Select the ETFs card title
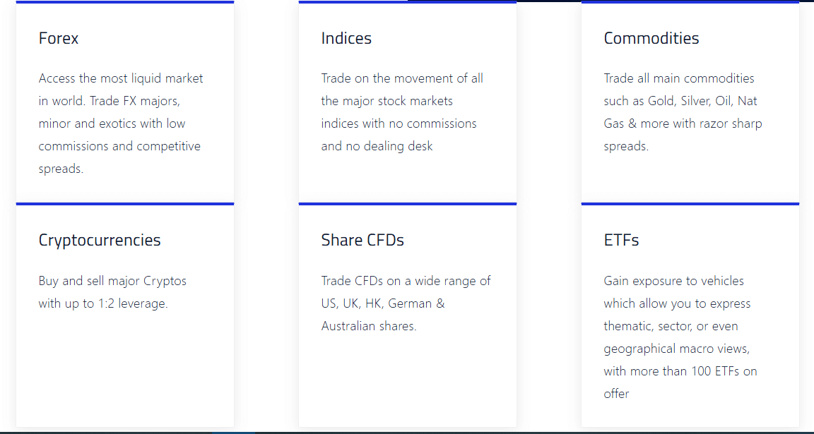814x434 pixels. pos(621,240)
